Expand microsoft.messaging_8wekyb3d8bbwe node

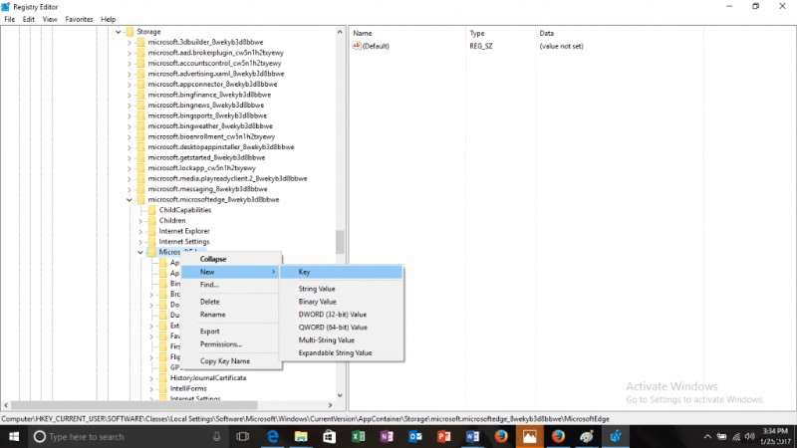tap(130, 189)
